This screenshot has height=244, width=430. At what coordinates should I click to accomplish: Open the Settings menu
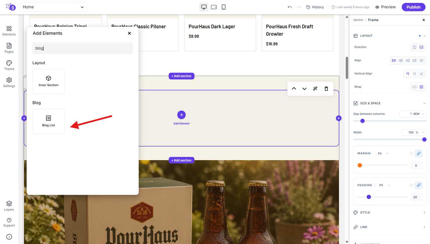click(9, 82)
